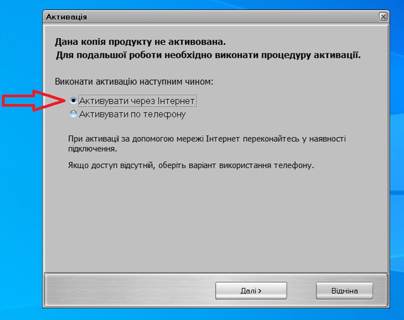The width and height of the screenshot is (404, 320).
Task: Select the 'Активувати через Інтернет' radio button
Action: pyautogui.click(x=73, y=100)
